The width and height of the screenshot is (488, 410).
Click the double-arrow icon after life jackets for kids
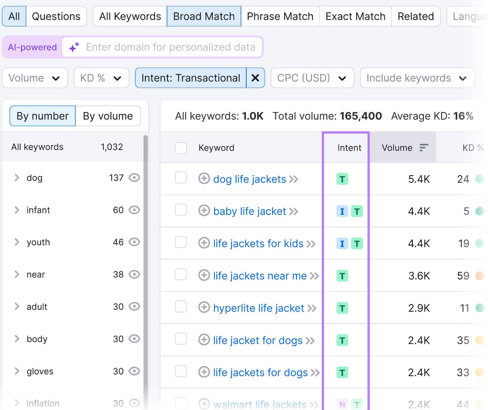[x=311, y=244]
